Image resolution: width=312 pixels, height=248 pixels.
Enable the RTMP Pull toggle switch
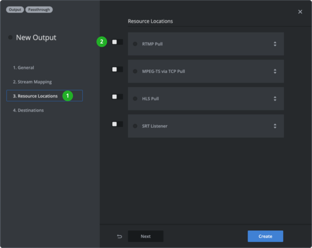click(x=117, y=42)
